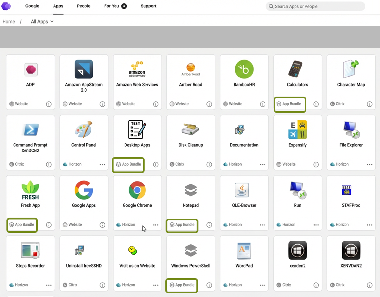Launch WordPad icon

pos(244,251)
